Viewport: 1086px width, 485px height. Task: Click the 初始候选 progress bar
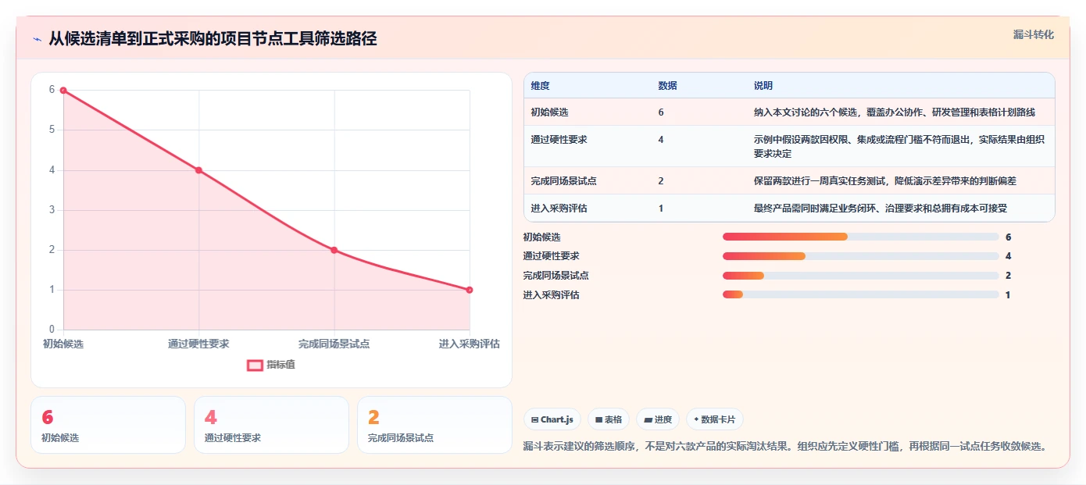pyautogui.click(x=861, y=237)
